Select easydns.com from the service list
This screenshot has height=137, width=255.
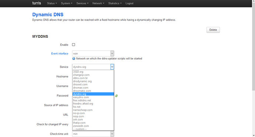tap(93, 97)
